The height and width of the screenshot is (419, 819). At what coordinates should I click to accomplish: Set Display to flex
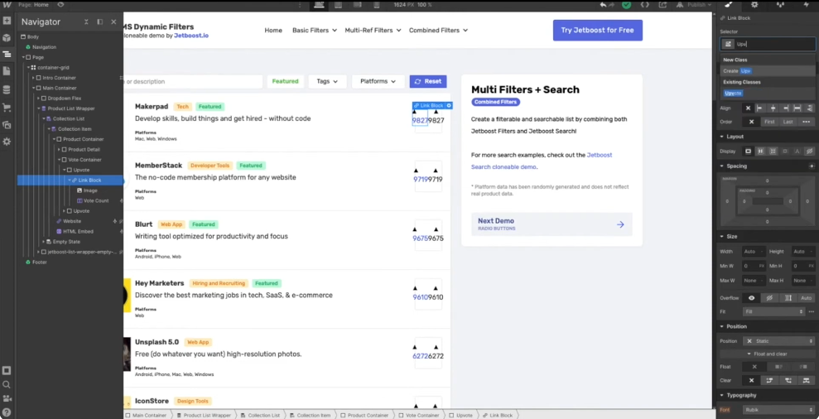[x=760, y=151]
